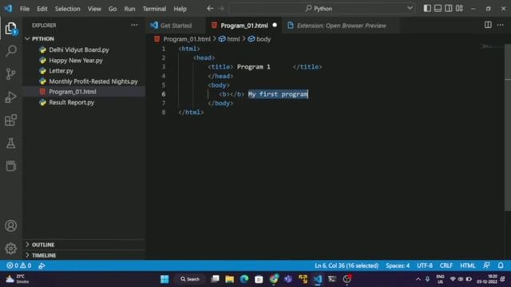Open the Explorer view in the activity bar

tap(10, 29)
